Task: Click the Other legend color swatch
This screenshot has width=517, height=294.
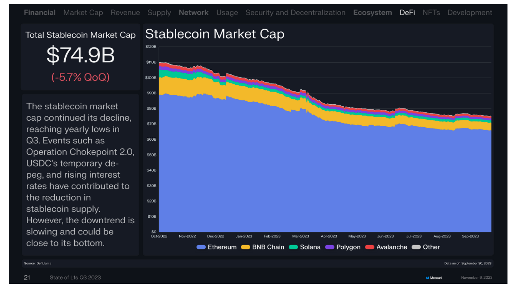Action: click(x=416, y=247)
